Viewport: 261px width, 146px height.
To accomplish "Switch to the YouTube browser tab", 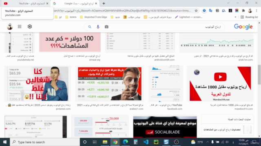I will coord(26,4).
